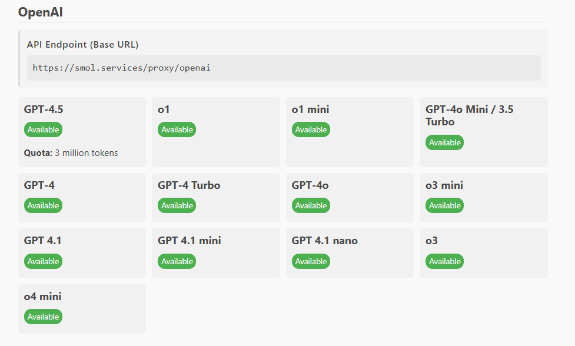
Task: Click the Available badge under o3
Action: (444, 261)
